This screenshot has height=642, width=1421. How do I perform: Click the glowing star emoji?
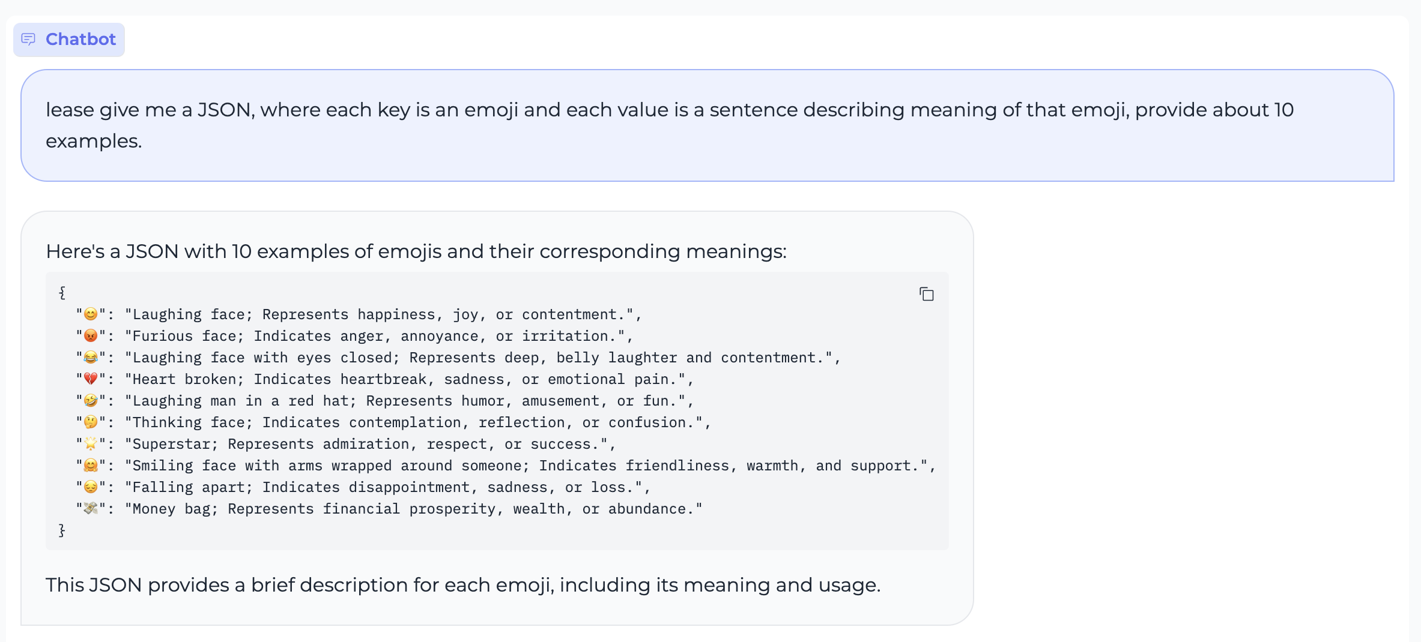[x=91, y=444]
